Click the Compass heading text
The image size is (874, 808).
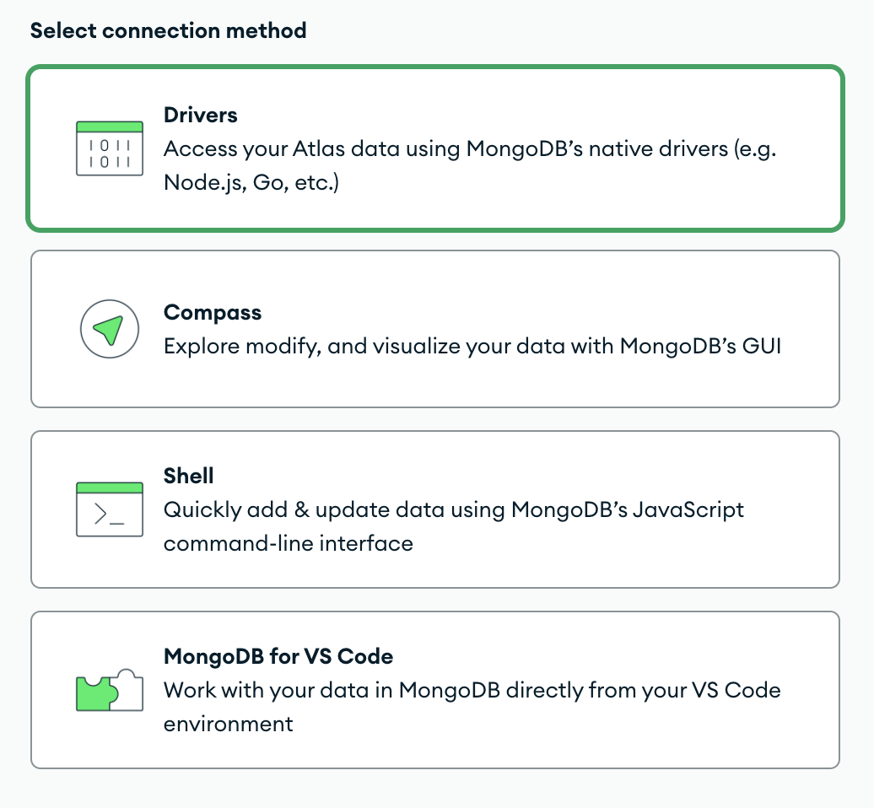coord(212,312)
